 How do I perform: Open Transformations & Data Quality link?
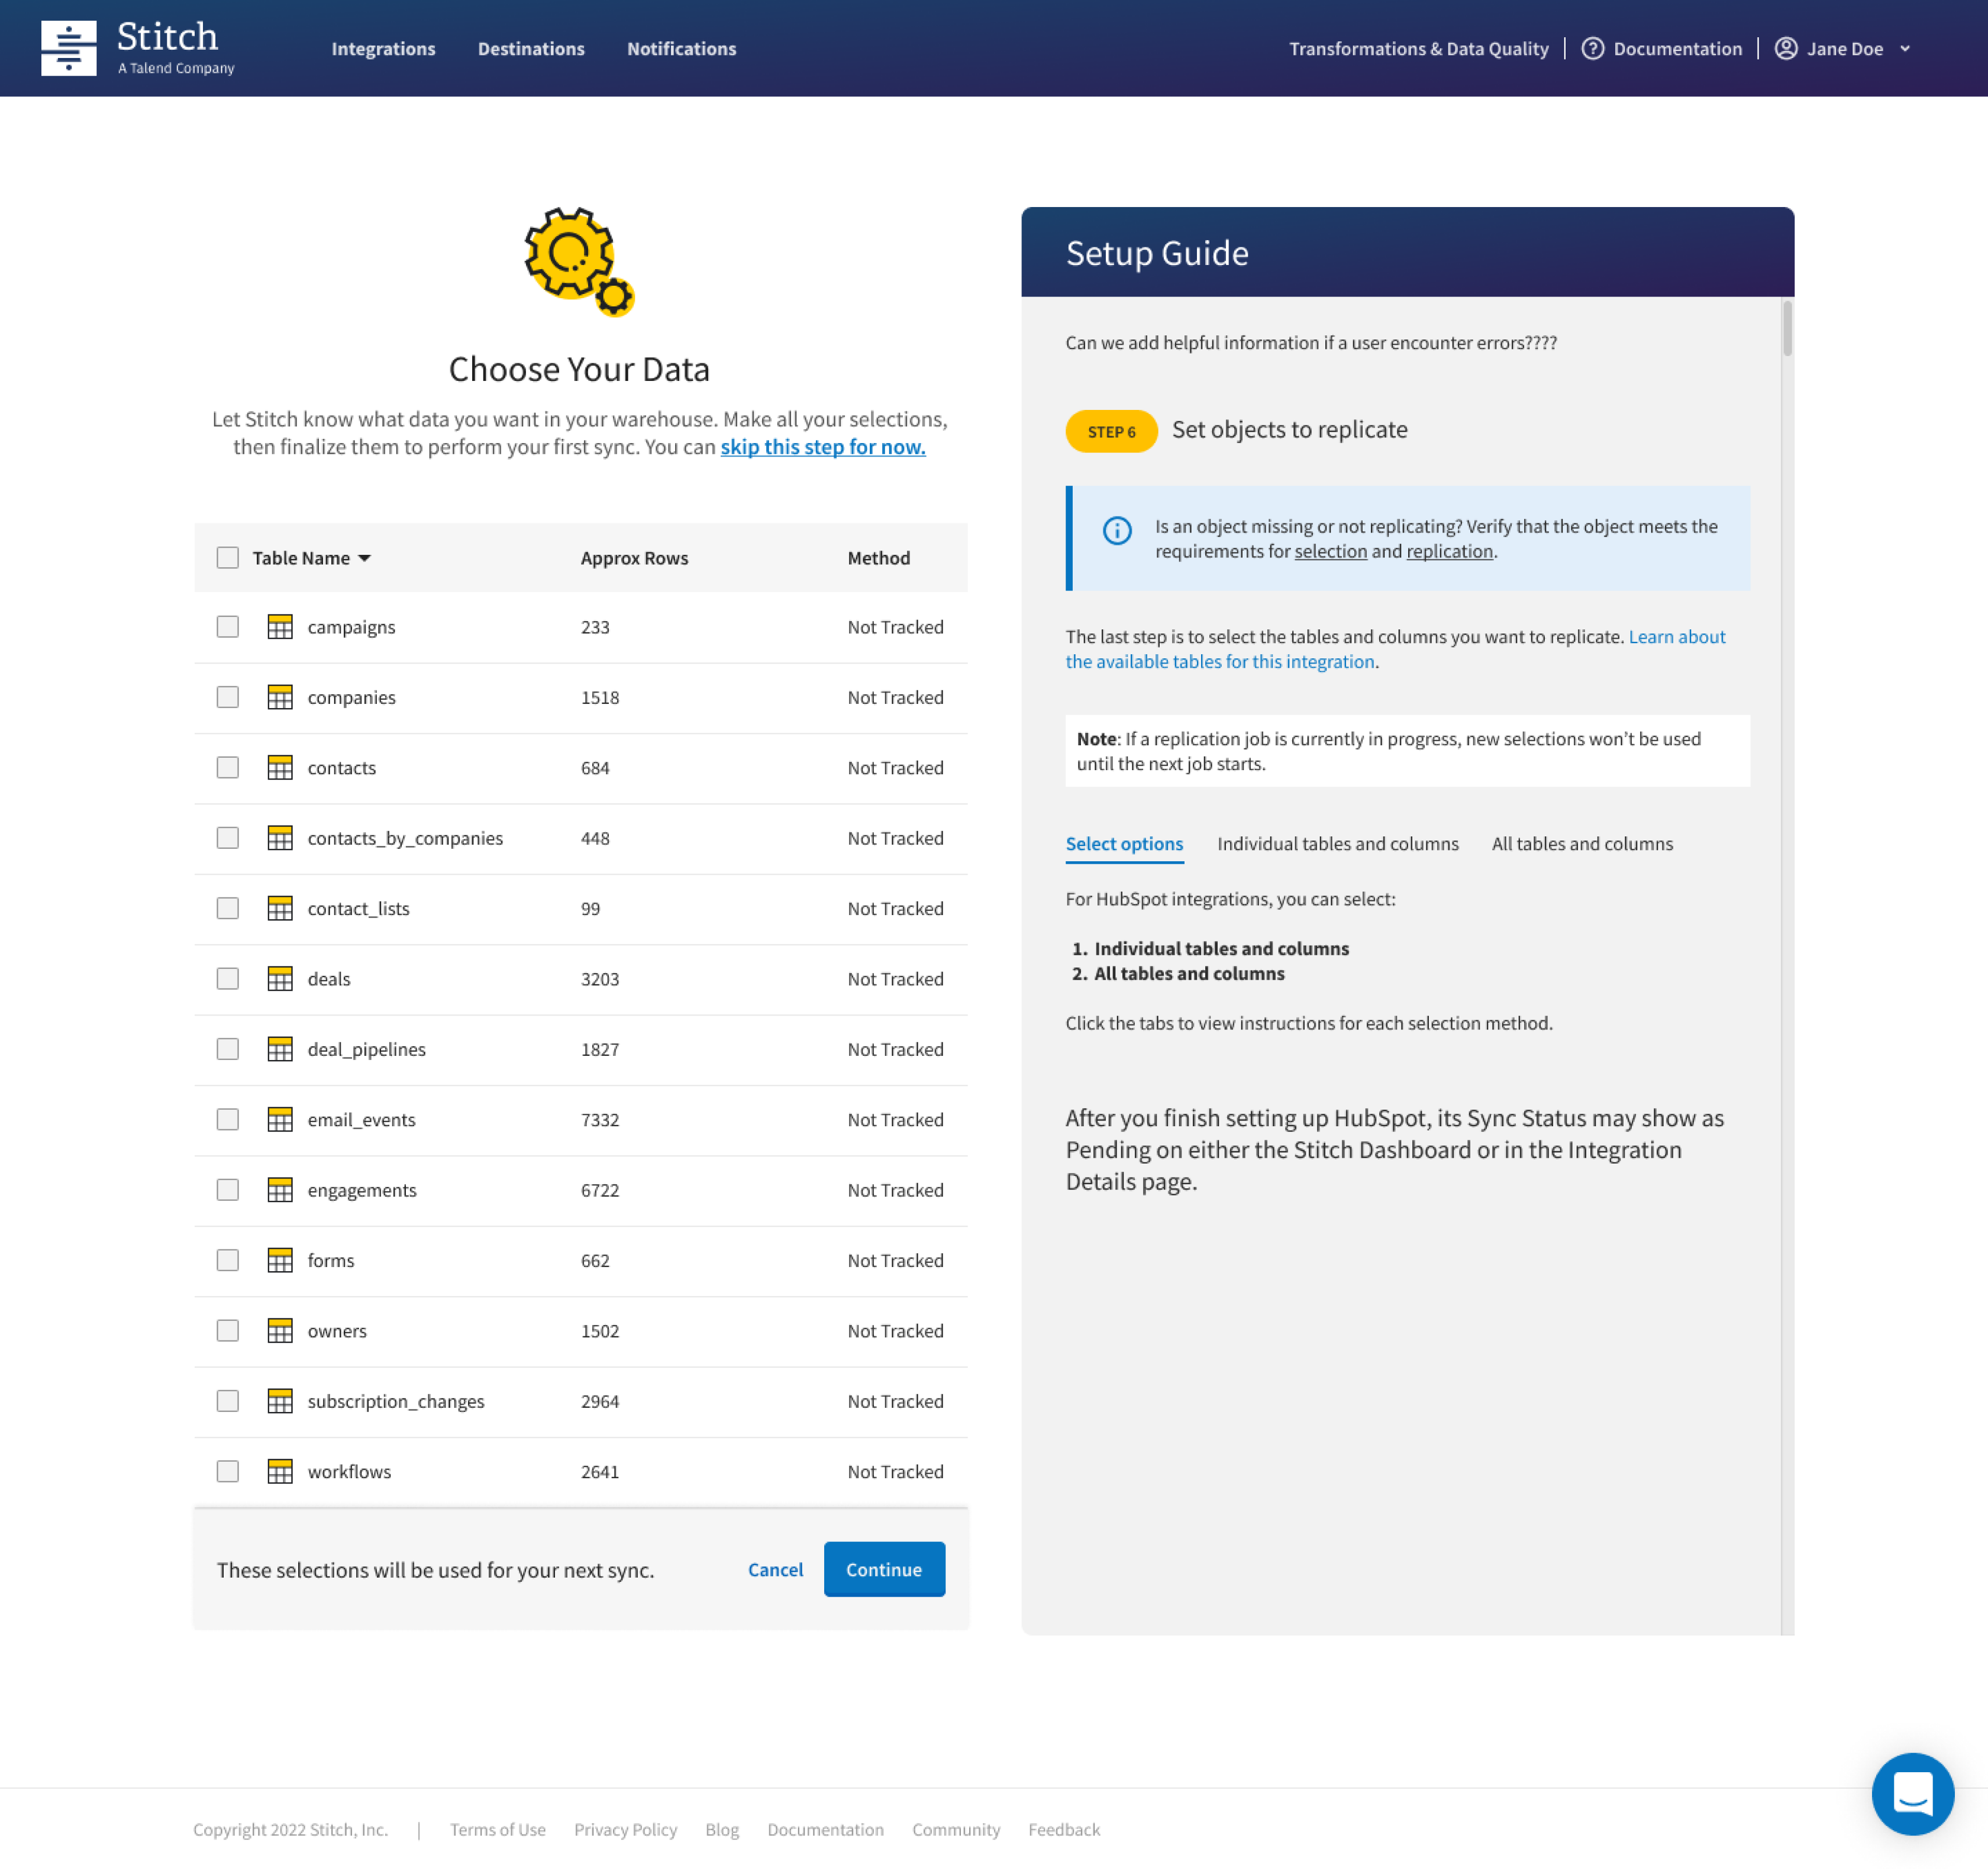[1418, 49]
